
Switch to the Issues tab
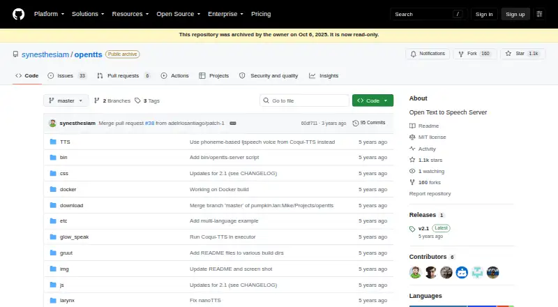[67, 76]
